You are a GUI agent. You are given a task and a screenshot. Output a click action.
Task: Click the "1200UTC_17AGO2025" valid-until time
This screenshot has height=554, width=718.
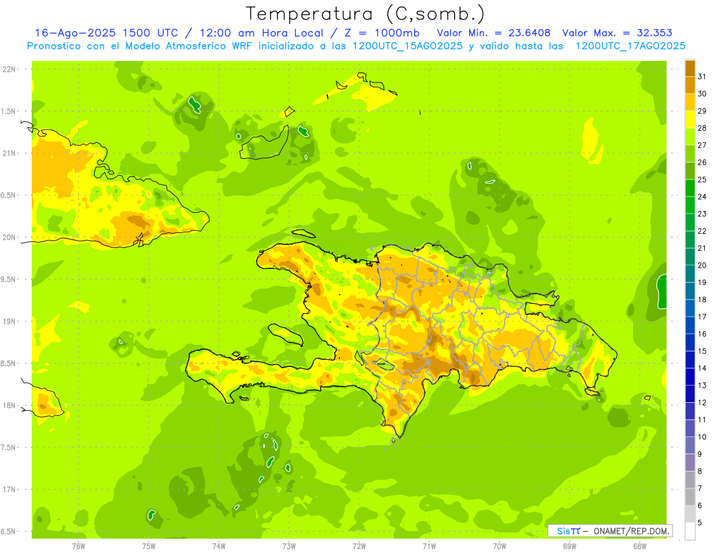click(630, 46)
